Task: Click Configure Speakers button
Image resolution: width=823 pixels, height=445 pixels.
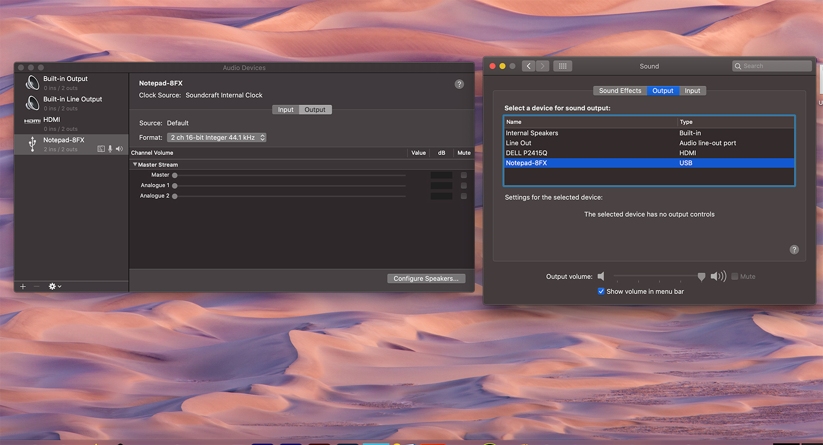Action: tap(426, 279)
